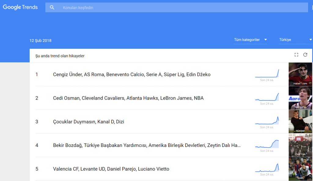
Task: View the Valencia CF trend sparkline
Action: click(267, 168)
